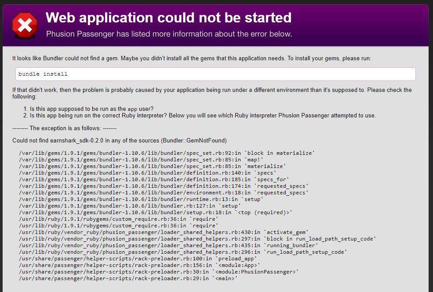Click stack trace line definition.rb:174 'requested_specs'
This screenshot has width=433, height=292.
point(164,186)
